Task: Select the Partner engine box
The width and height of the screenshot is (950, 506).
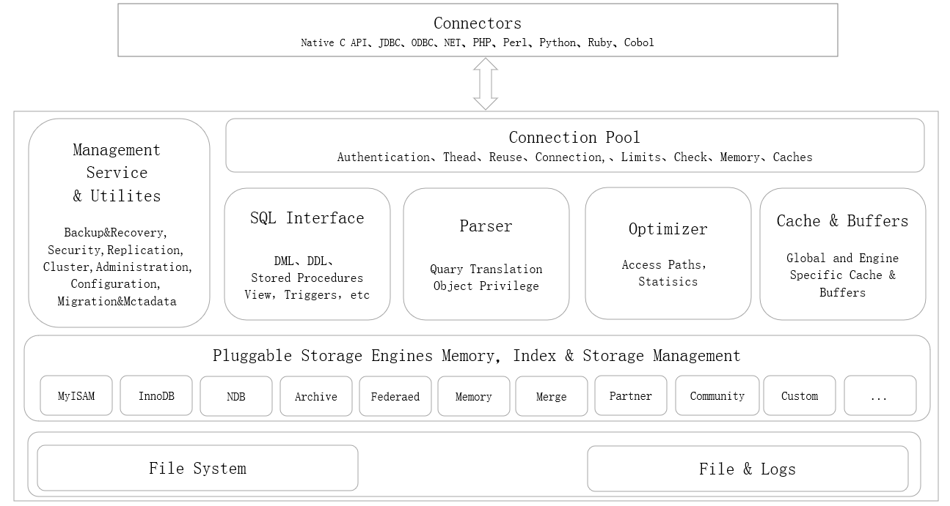Action: pyautogui.click(x=631, y=395)
